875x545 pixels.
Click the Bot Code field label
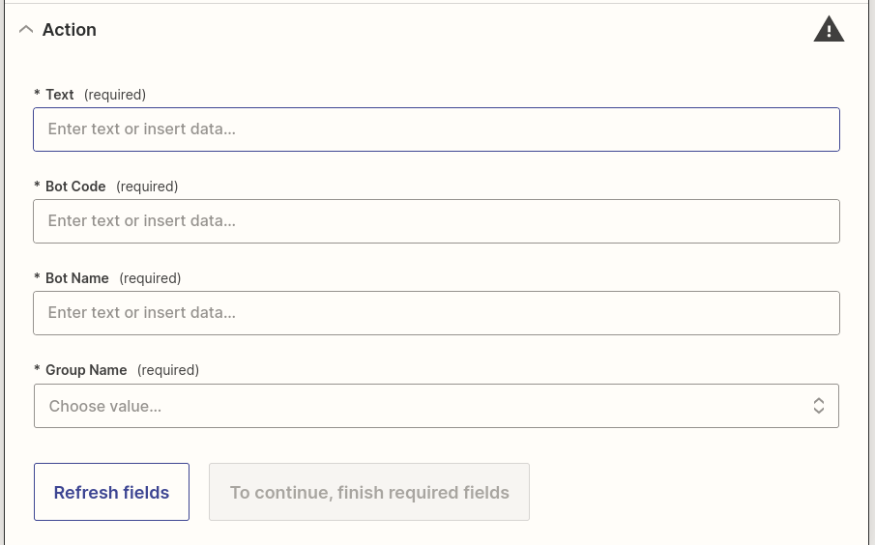[75, 186]
